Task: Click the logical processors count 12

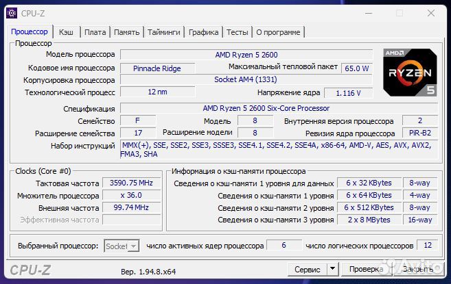Action: [428, 245]
